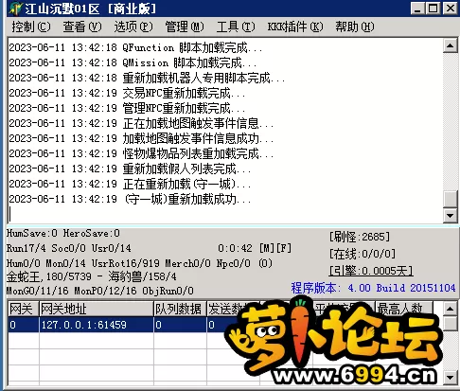Click the log line 管理NPC重新加载完成
The image size is (460, 391).
pyautogui.click(x=127, y=108)
